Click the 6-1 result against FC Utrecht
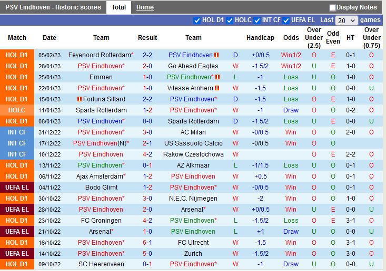The height and width of the screenshot is (271, 386). coord(147,243)
